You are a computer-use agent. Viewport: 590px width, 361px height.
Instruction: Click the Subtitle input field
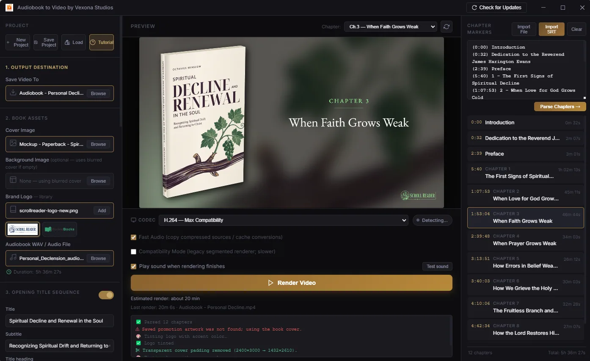pos(60,346)
